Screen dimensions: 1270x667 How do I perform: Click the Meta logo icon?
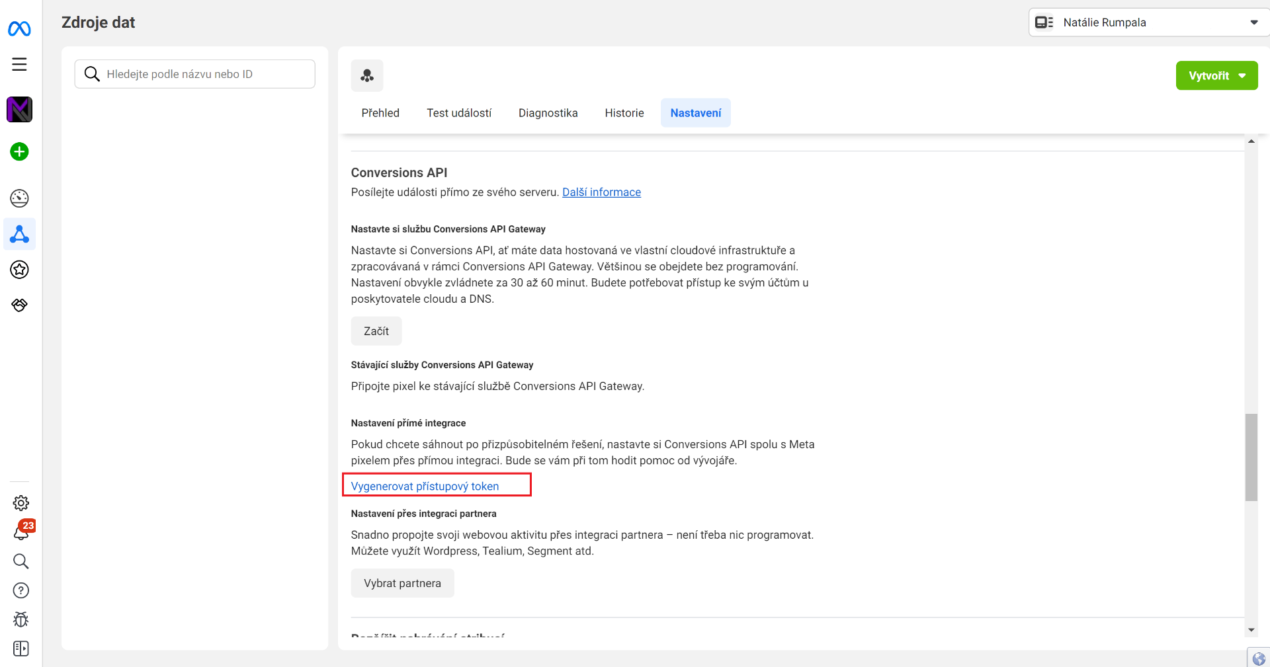pyautogui.click(x=19, y=28)
